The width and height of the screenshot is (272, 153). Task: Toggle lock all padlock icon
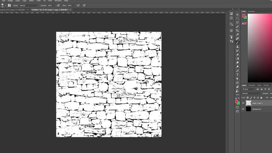261,98
